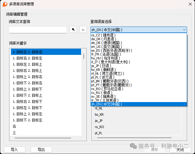
Task: Select row "1. 目标上 2. 目标右"
Action: click(x=46, y=77)
